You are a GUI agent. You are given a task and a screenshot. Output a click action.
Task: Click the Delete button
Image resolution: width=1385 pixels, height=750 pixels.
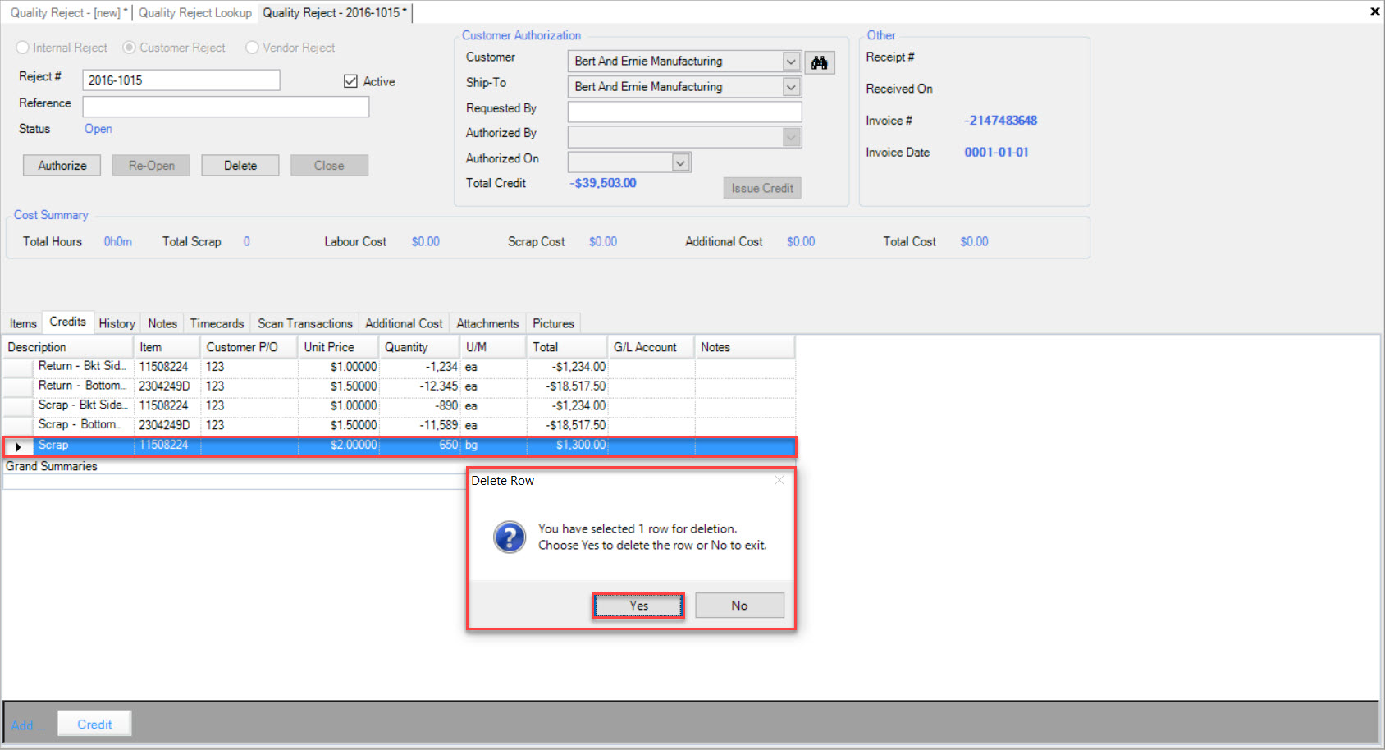point(240,166)
